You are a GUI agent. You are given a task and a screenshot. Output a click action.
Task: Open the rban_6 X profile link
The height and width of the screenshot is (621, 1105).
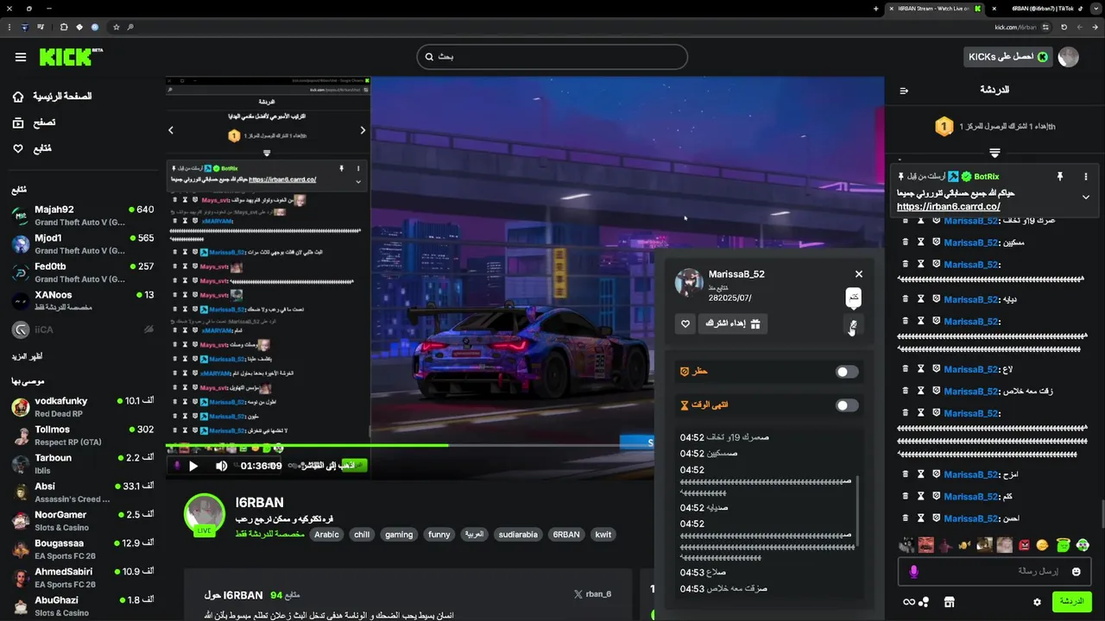point(592,594)
